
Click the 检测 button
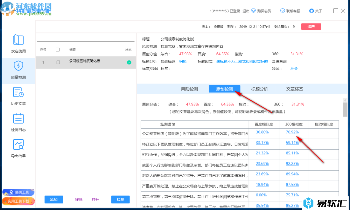[120, 199]
